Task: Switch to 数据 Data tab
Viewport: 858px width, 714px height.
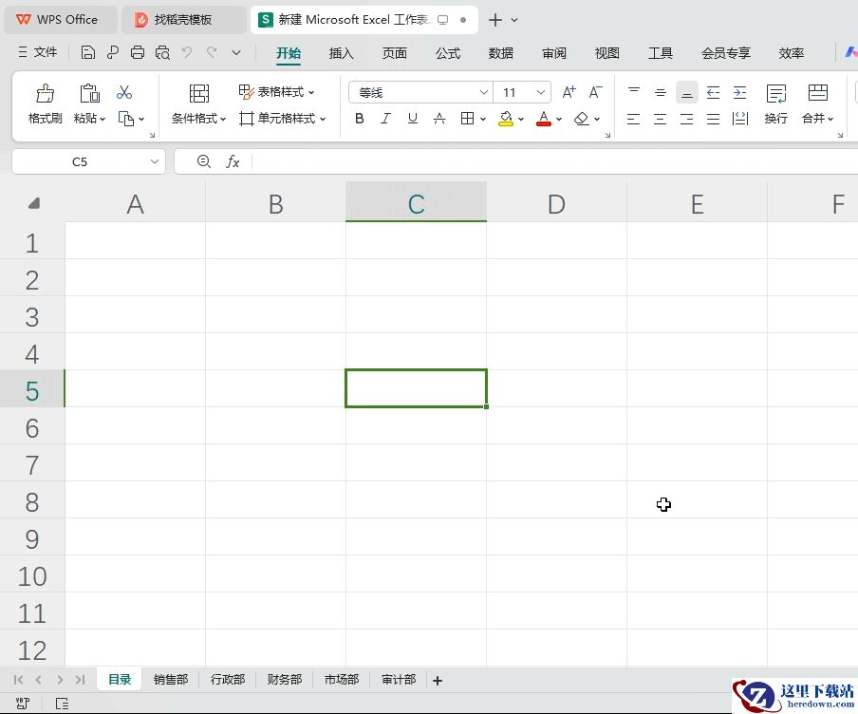Action: coord(501,53)
